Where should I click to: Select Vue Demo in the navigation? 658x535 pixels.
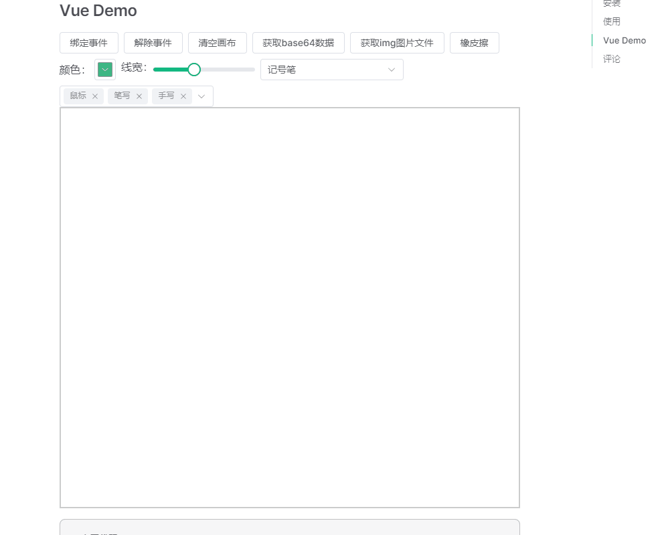(x=624, y=40)
